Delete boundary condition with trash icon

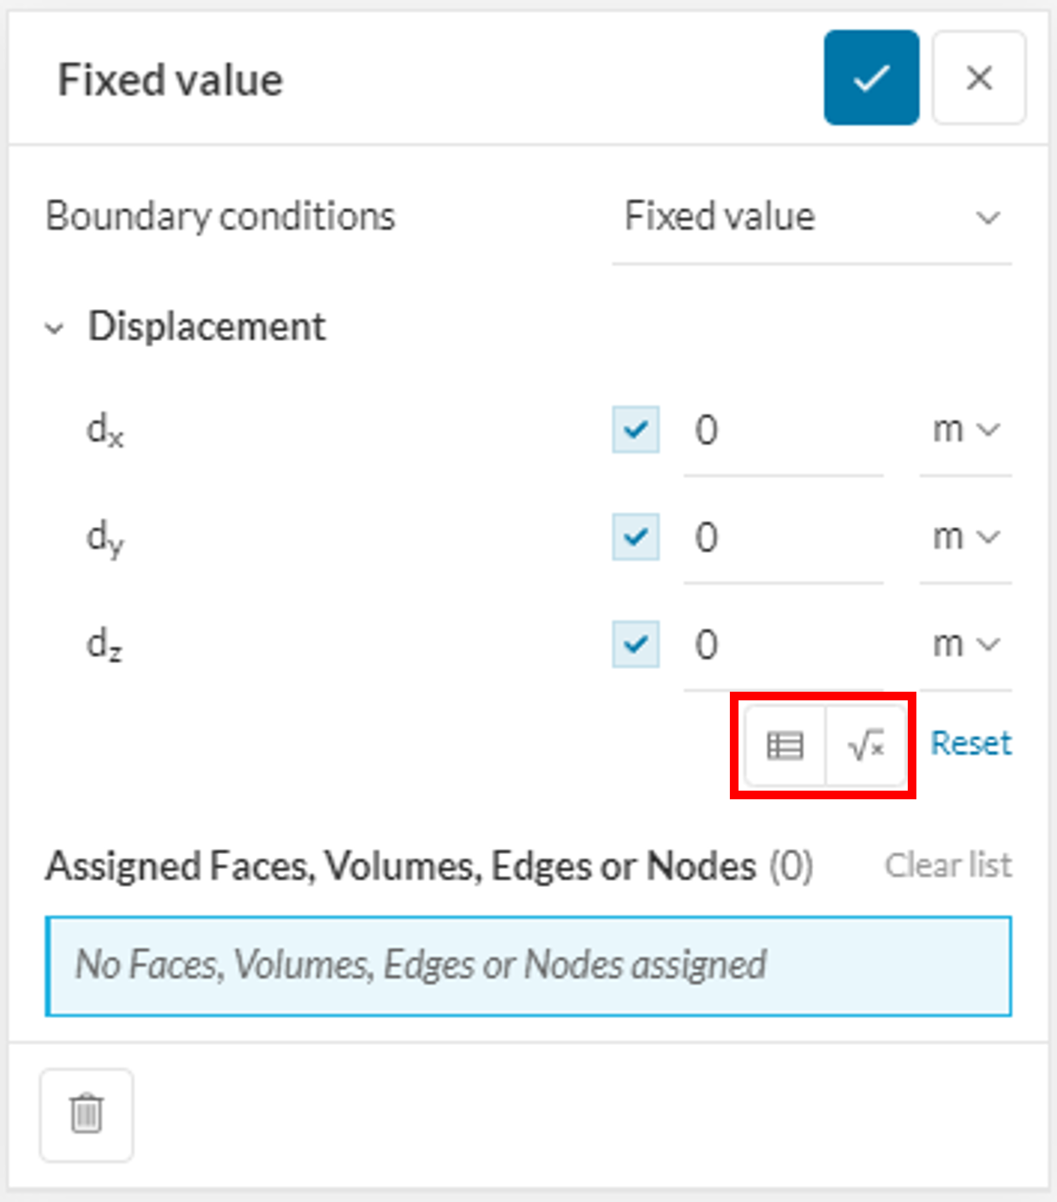[87, 1114]
